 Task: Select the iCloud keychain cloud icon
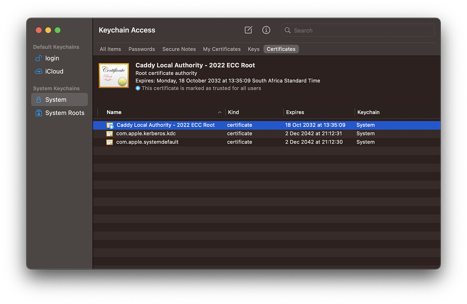(38, 71)
